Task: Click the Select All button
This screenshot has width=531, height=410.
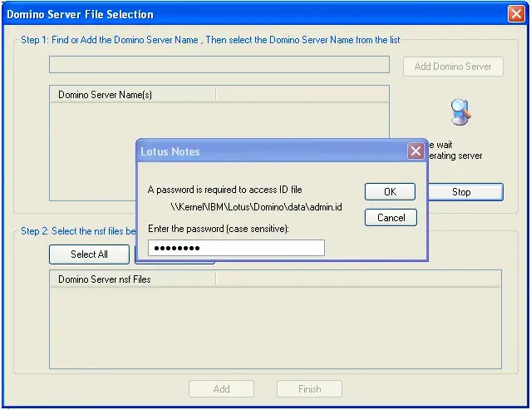Action: coord(89,254)
